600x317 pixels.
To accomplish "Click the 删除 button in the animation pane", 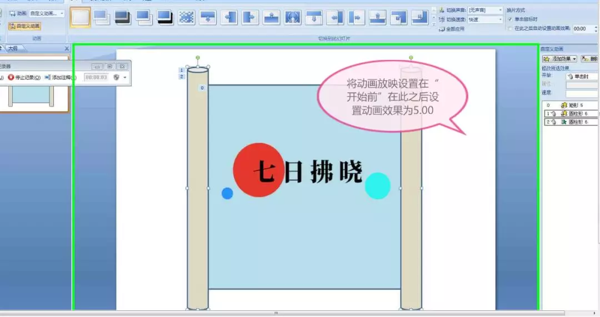I will pos(589,59).
